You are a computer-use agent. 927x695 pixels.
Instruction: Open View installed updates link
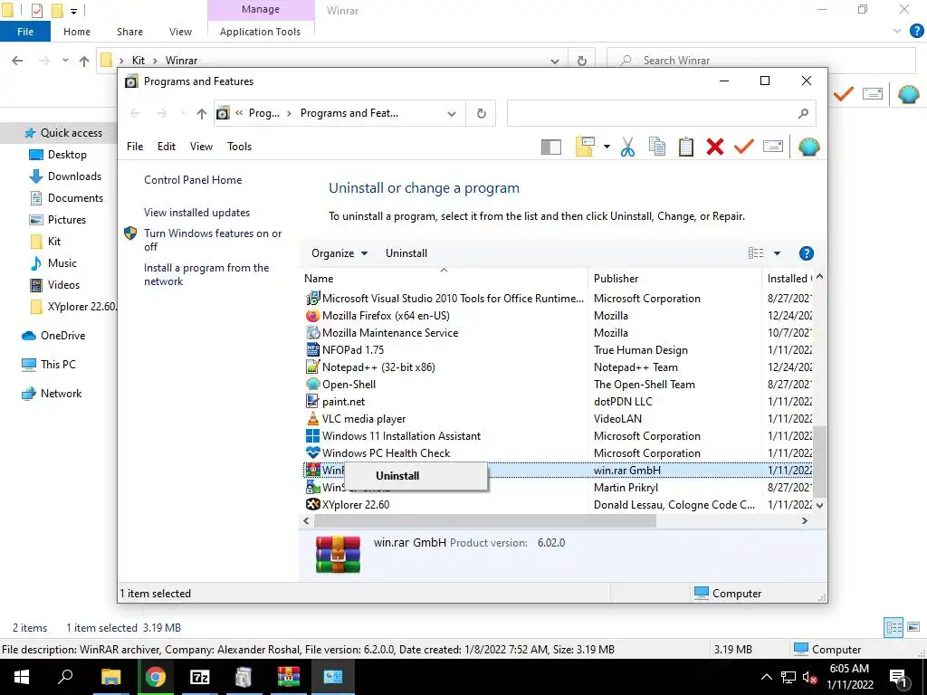point(196,212)
